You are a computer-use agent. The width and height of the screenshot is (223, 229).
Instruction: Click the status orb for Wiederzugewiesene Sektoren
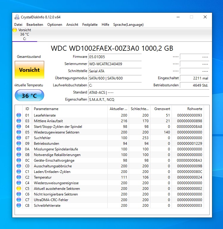click(x=19, y=132)
